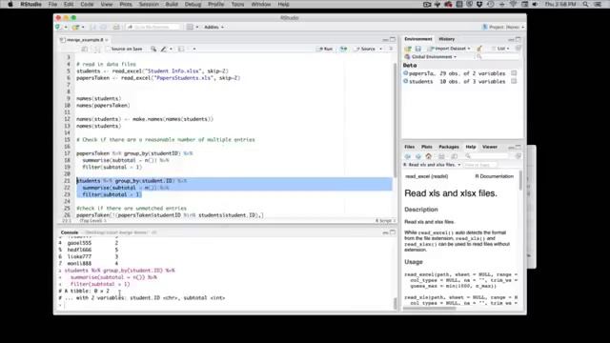Switch to the Plots tab

[x=426, y=147]
